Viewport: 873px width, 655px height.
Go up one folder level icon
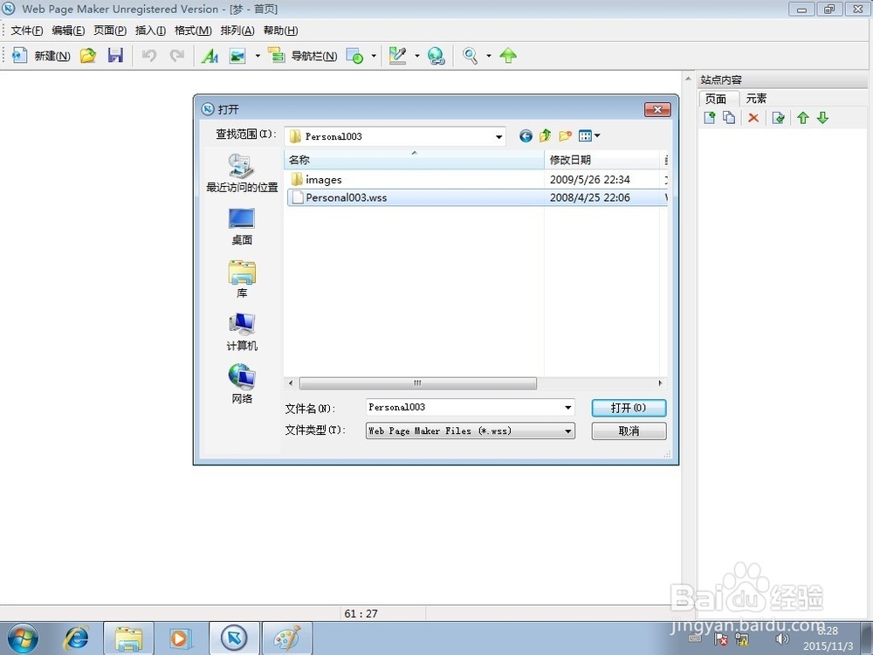coord(545,136)
